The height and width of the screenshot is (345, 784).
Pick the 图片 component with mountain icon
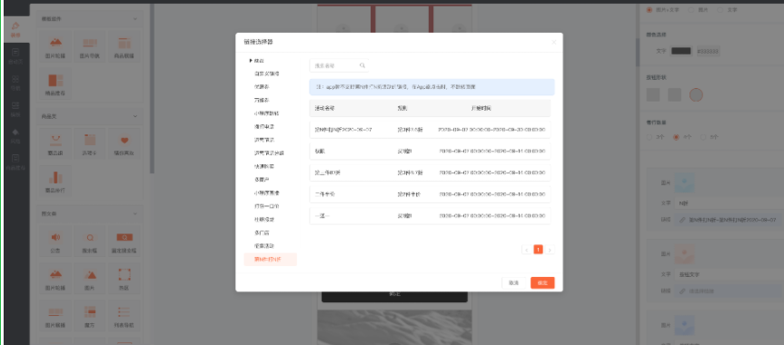[x=90, y=279]
